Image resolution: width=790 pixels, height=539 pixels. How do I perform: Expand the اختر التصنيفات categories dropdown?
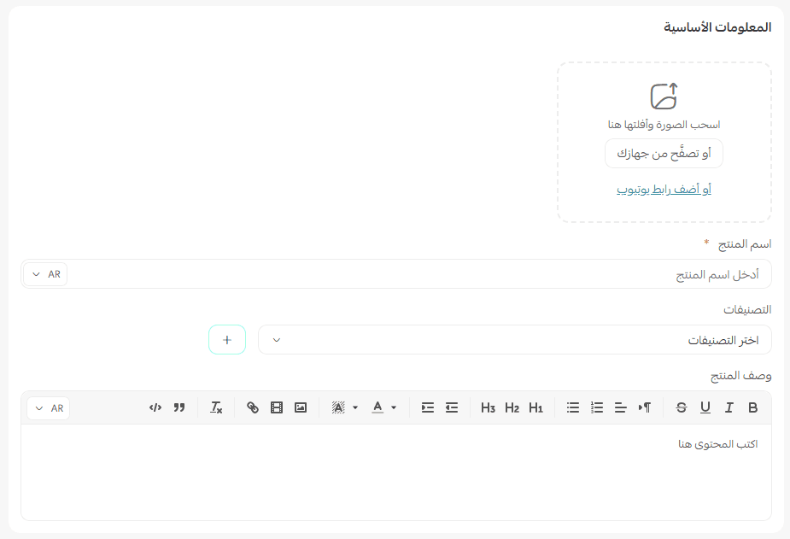(x=514, y=340)
